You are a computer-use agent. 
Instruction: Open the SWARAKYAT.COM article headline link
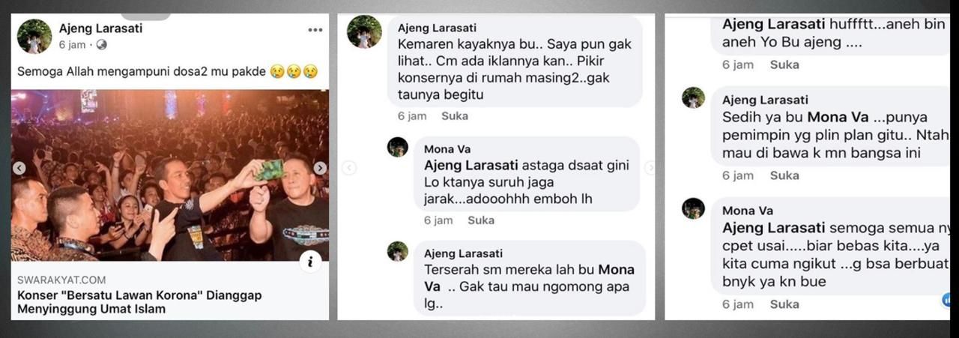click(x=139, y=302)
